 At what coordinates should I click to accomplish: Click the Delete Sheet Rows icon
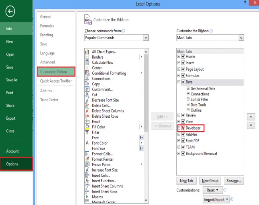tap(88, 116)
